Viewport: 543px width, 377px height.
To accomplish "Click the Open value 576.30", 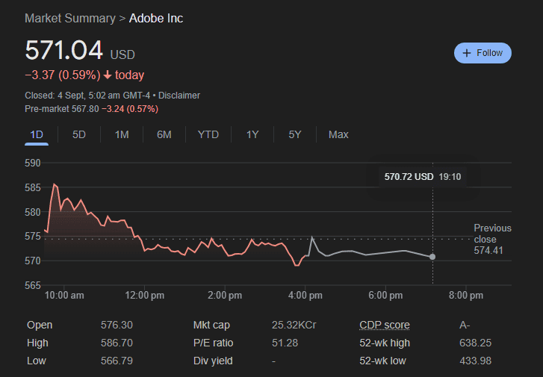I will click(117, 325).
